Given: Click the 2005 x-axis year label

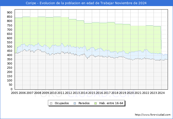Looking at the screenshot, I should pyautogui.click(x=14, y=93).
